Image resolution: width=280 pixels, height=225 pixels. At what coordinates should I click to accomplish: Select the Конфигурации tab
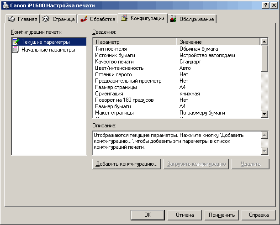[x=143, y=18]
